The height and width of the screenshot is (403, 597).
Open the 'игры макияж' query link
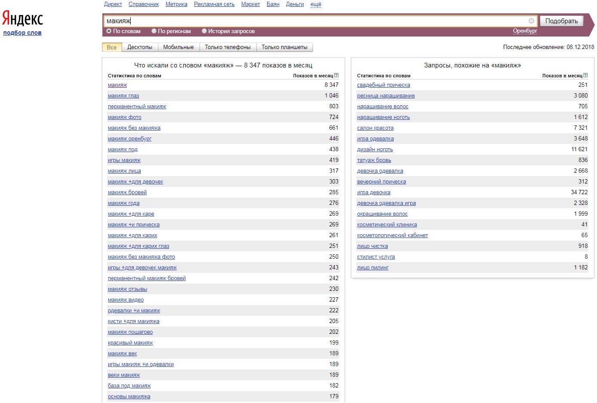pos(124,160)
